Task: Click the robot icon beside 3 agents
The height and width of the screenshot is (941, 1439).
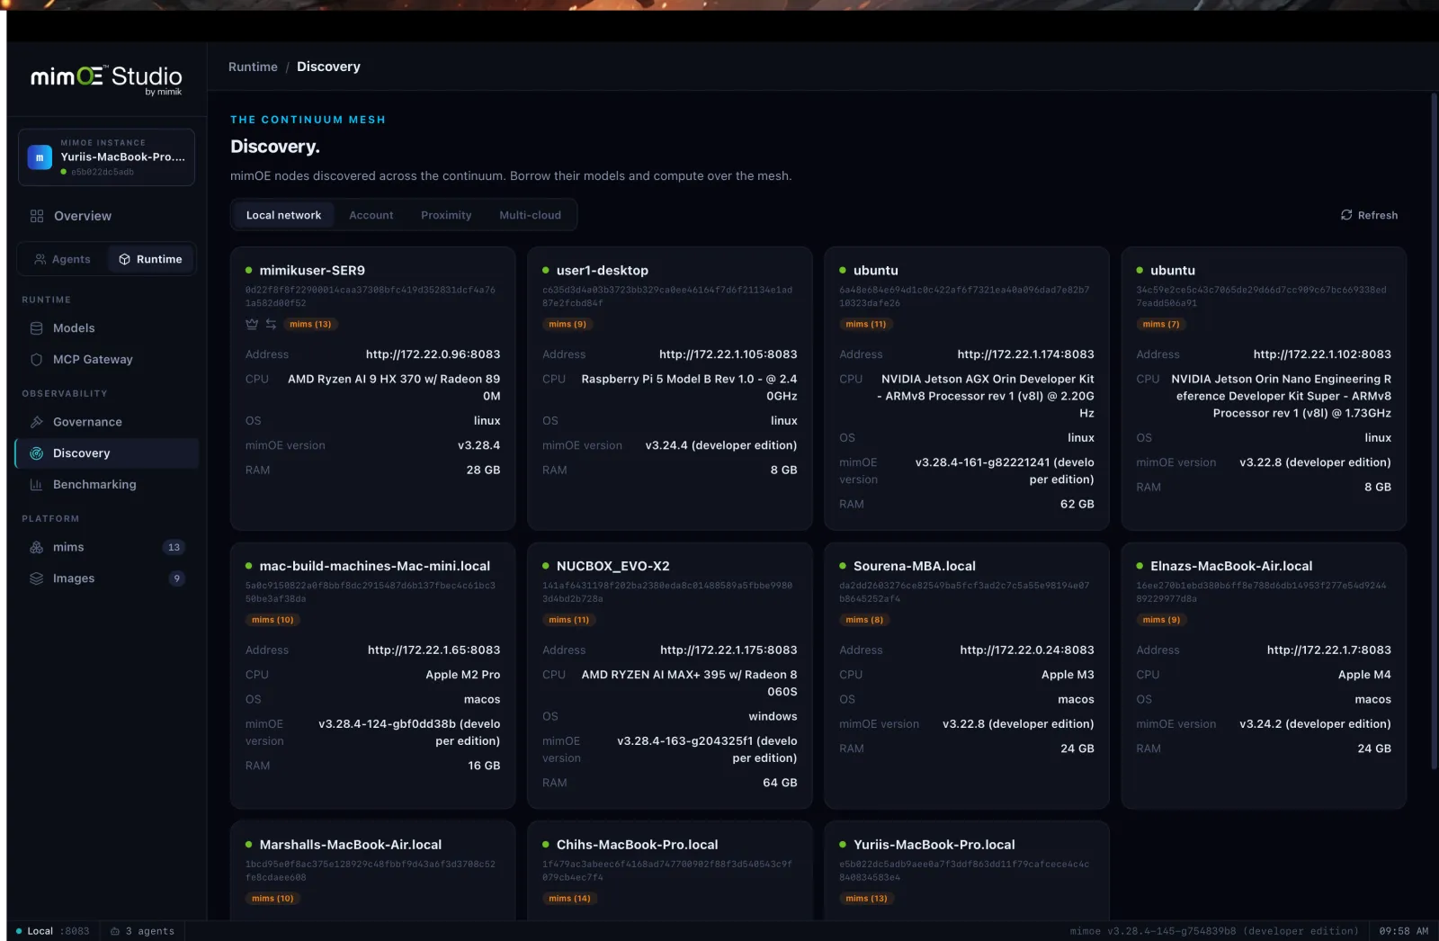Action: [x=115, y=931]
